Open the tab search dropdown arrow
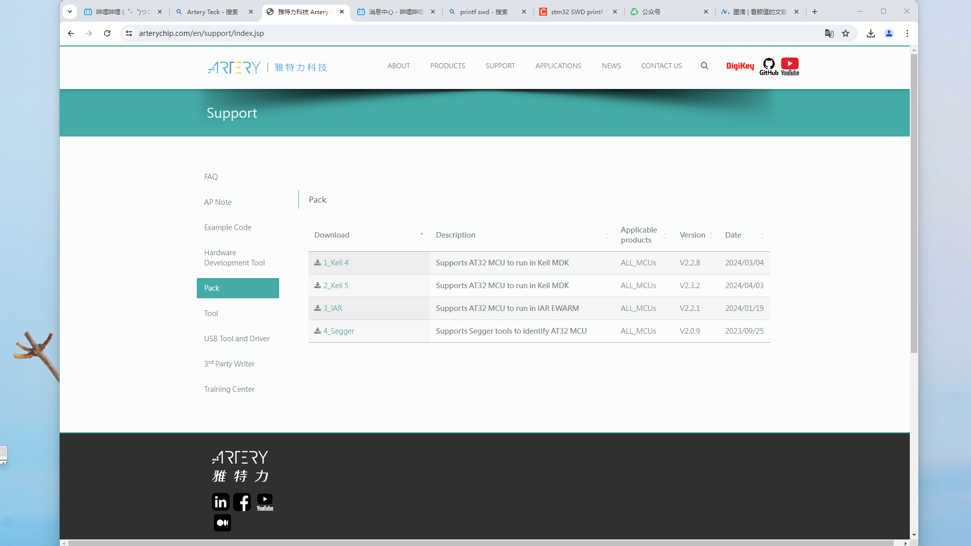This screenshot has width=971, height=546. [x=70, y=12]
